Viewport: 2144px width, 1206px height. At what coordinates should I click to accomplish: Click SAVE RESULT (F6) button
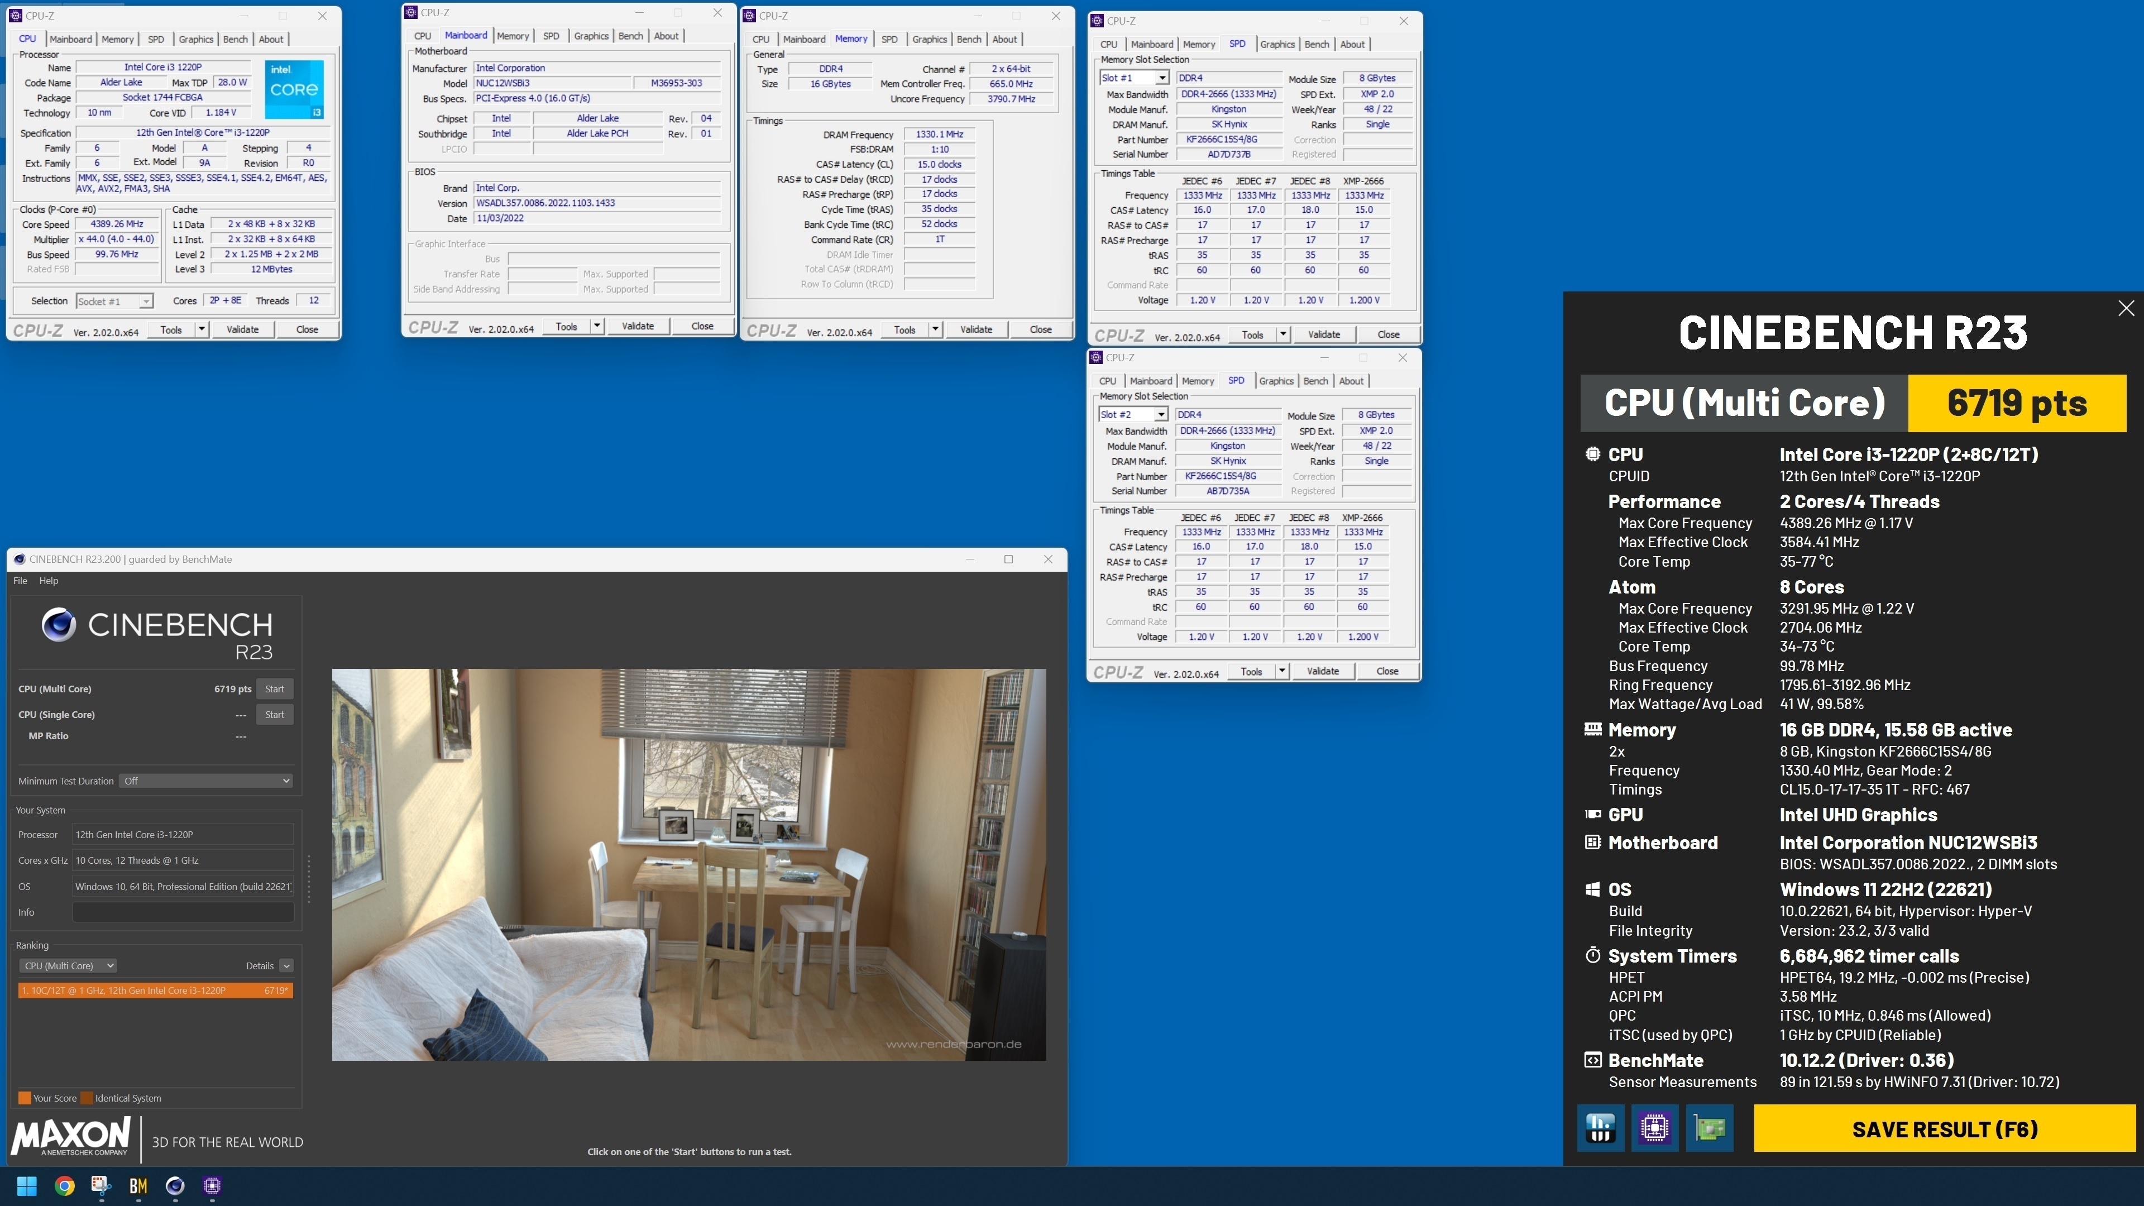(x=1944, y=1128)
